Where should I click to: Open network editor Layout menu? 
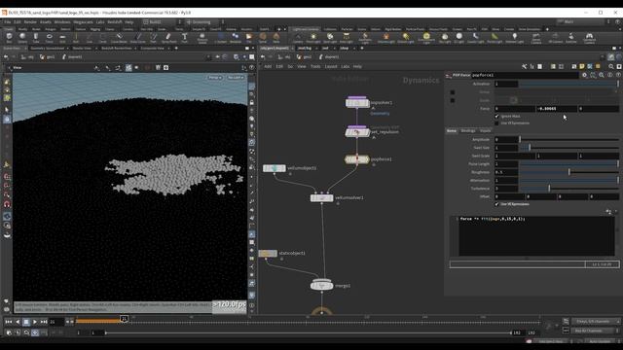pyautogui.click(x=331, y=66)
